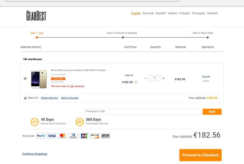Click the Diners Club payment icon
The image size is (244, 164).
[73, 136]
